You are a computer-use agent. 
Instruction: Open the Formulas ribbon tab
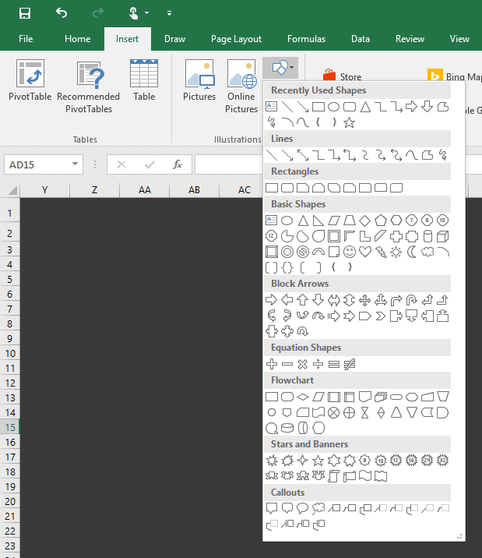[306, 39]
